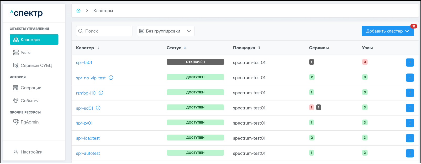Navigate to Операции history page

coord(31,88)
